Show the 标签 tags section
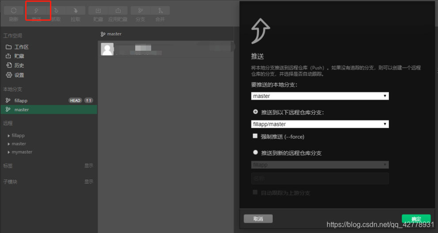Screen dimensions: 438x233 click(89, 165)
